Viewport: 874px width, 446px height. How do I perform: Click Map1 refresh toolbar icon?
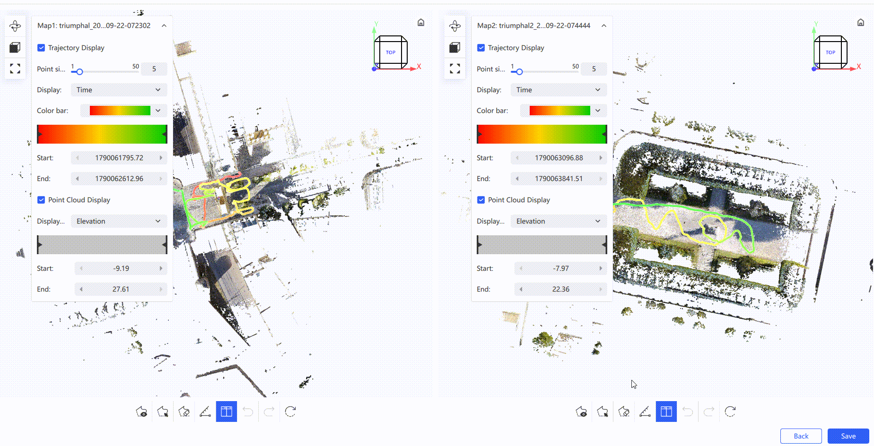290,412
